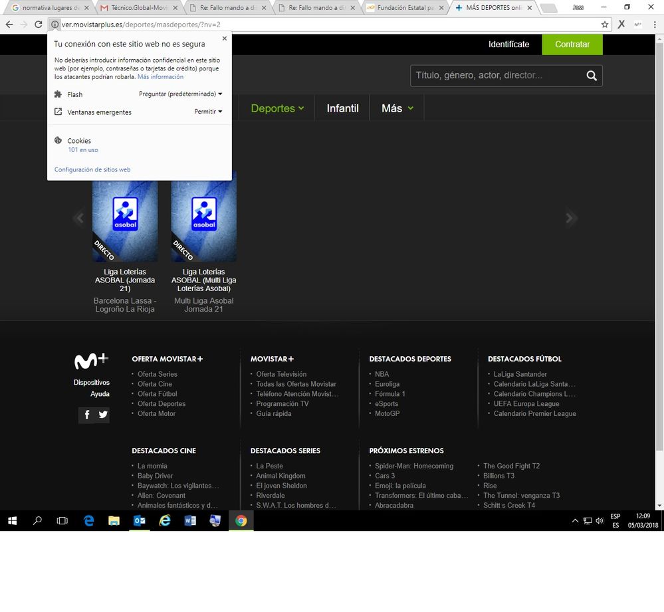Click the green Contratar button
This screenshot has height=612, width=664.
[x=572, y=45]
